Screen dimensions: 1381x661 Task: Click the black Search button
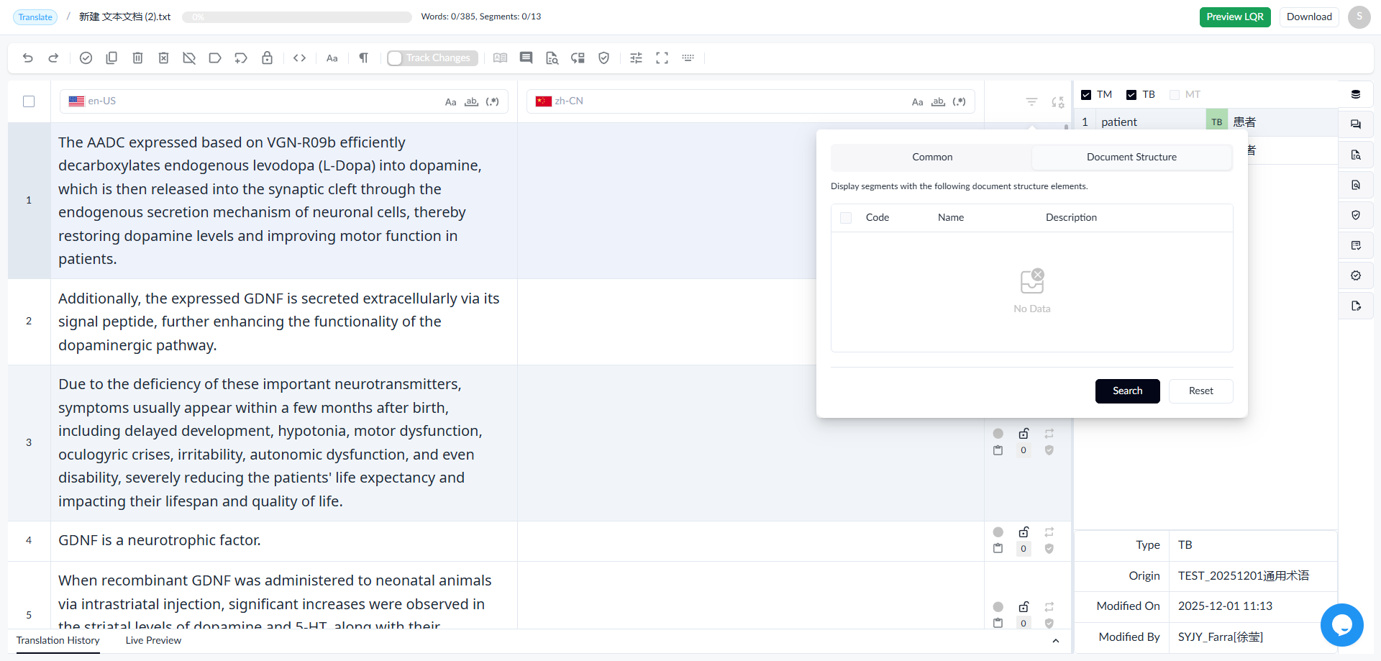click(x=1127, y=391)
